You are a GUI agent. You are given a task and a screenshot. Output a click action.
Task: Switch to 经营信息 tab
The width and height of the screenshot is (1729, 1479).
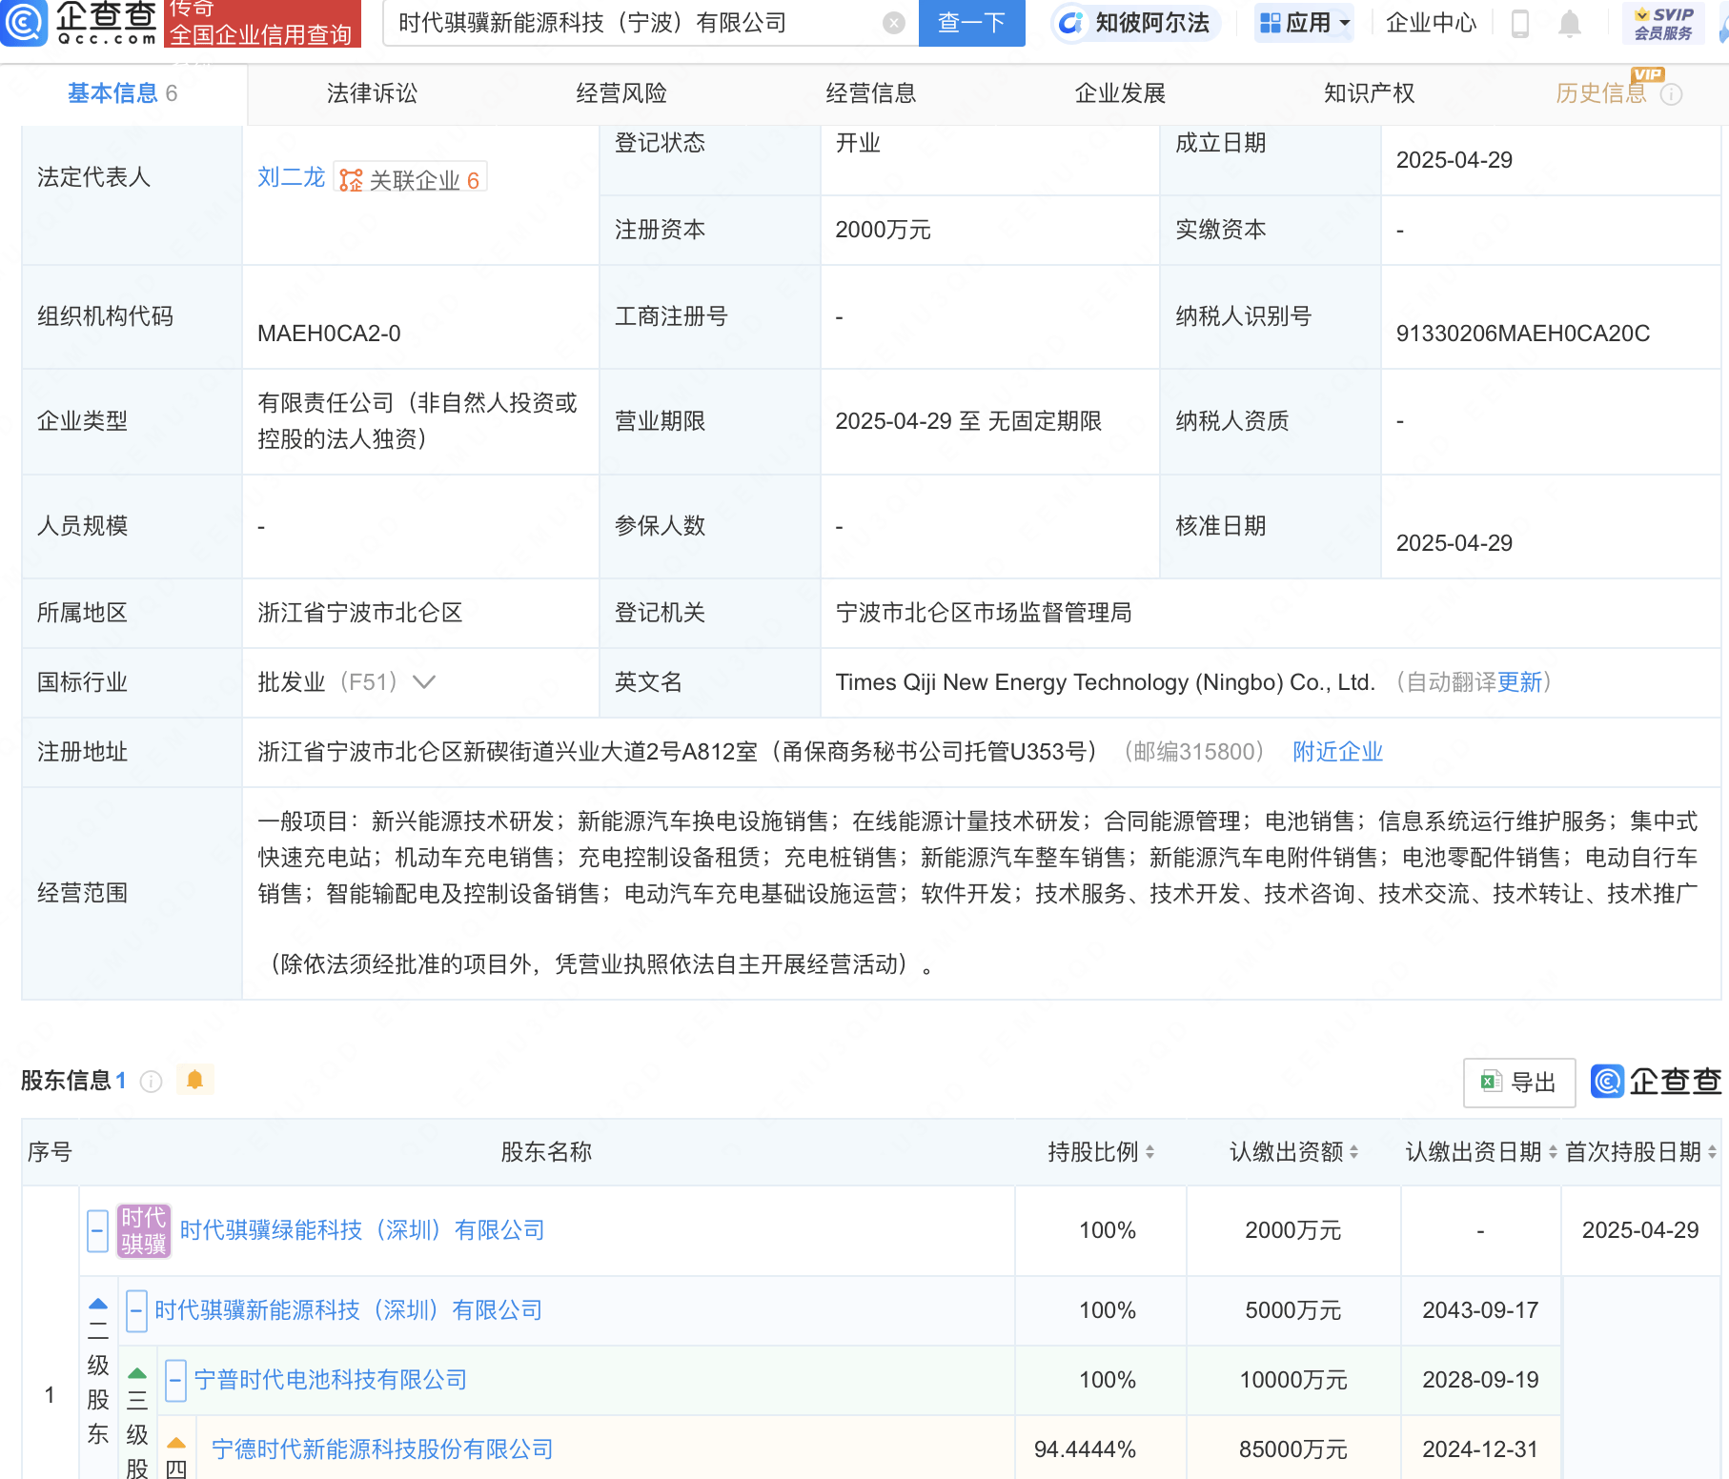871,93
